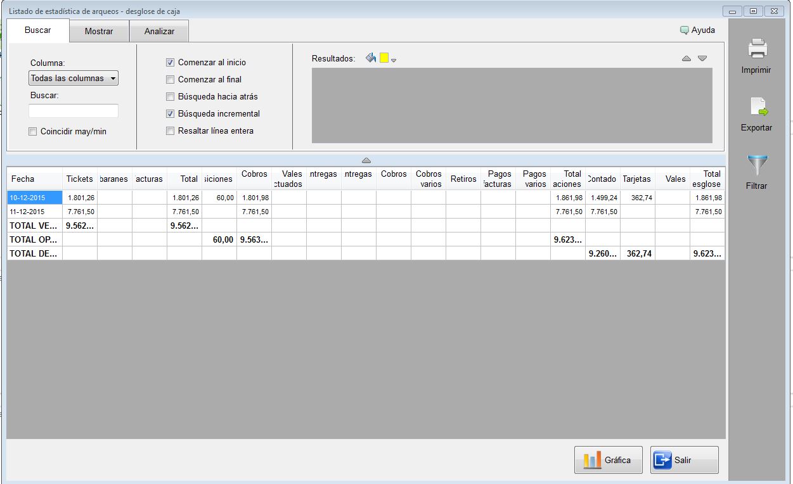Screen dimensions: 793x484
Task: Click the Imprimir printer icon
Action: coord(758,49)
